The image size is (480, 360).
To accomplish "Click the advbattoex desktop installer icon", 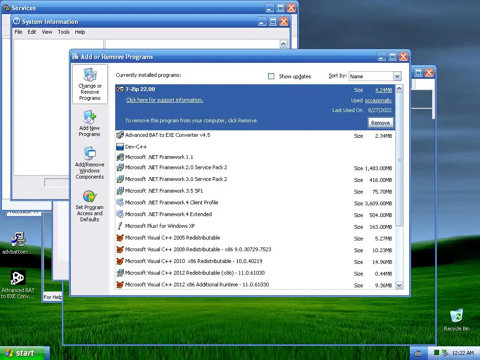I will click(18, 239).
